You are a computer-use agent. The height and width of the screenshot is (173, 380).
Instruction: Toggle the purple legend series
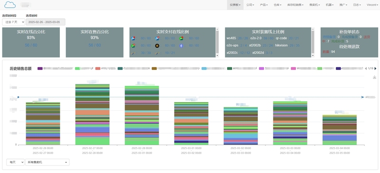[x=40, y=69]
